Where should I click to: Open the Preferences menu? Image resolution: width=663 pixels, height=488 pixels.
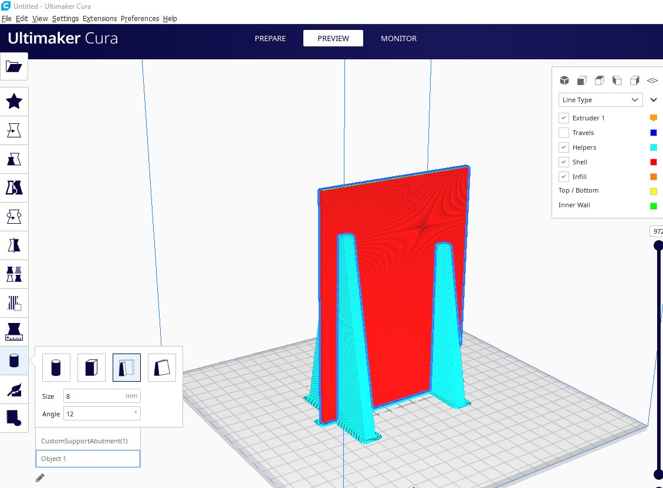[x=140, y=19]
